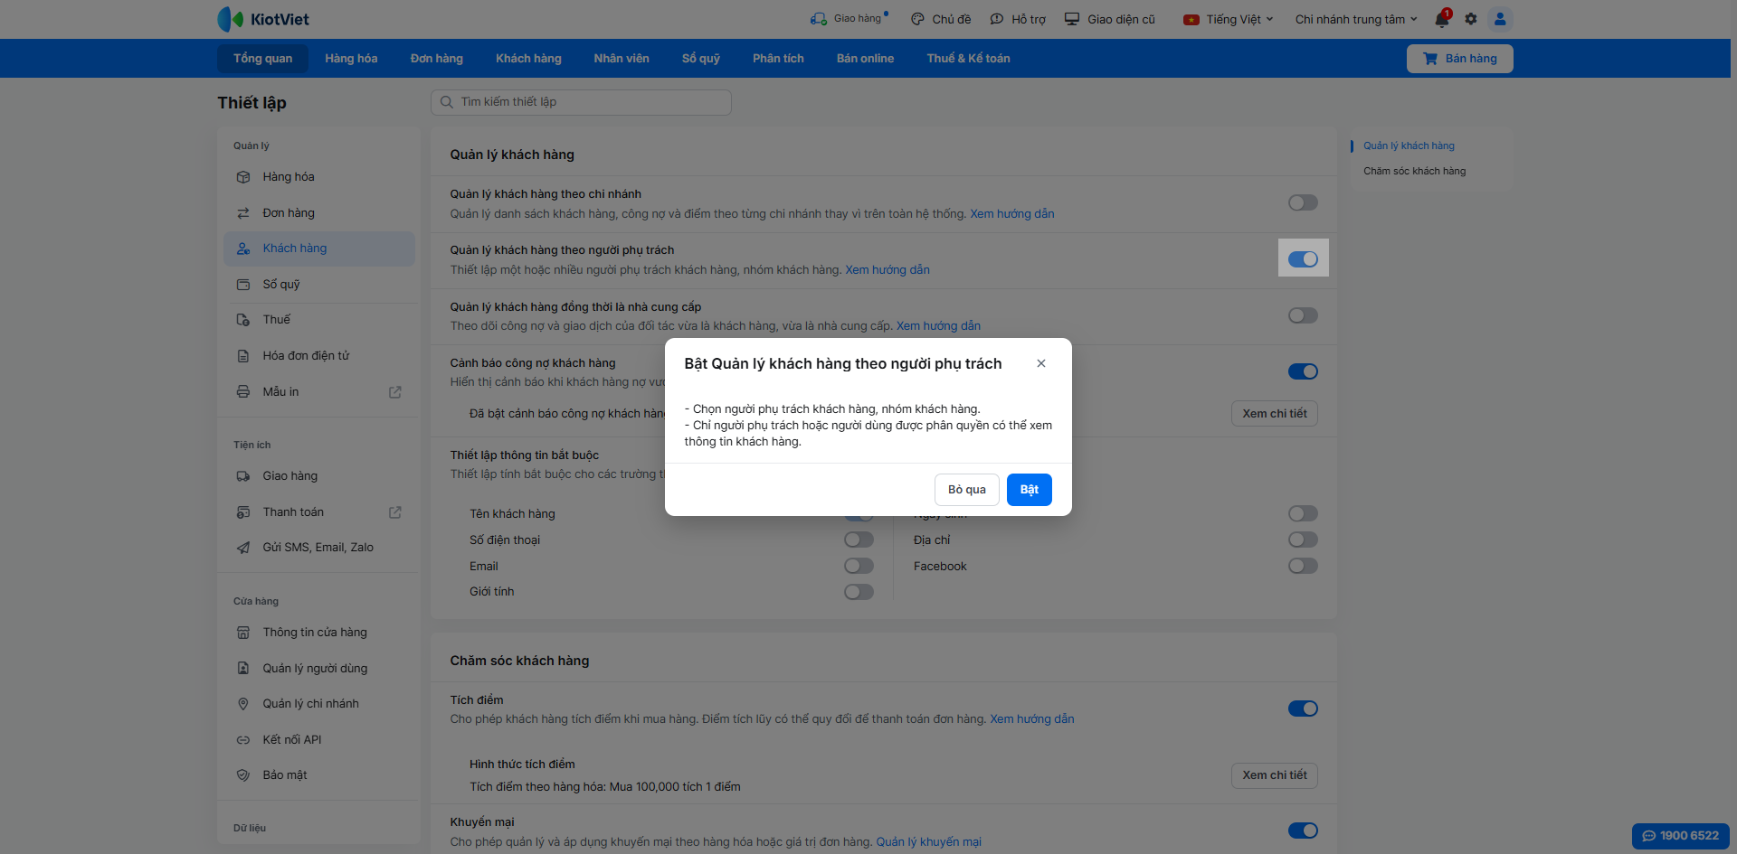Click the Quản lý chi nhánh location icon

point(243,704)
